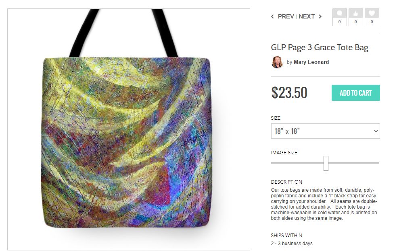Image resolution: width=397 pixels, height=252 pixels.
Task: Click the image size slider track's right end
Action: [378, 163]
